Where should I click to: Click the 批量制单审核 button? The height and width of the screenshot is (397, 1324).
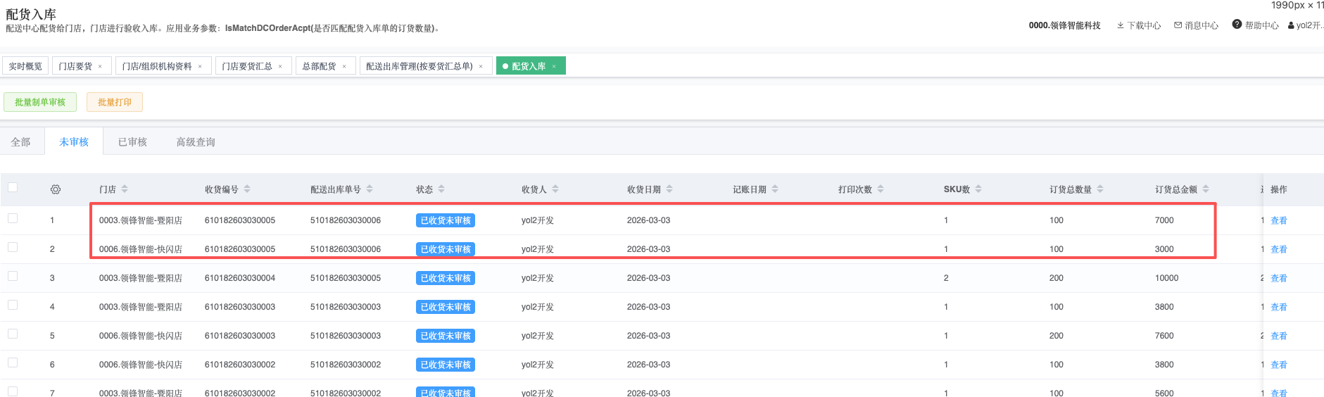[x=40, y=102]
